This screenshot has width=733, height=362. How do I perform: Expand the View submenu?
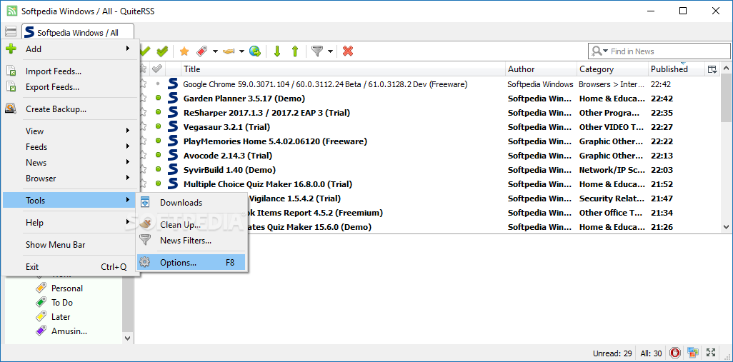click(x=70, y=131)
